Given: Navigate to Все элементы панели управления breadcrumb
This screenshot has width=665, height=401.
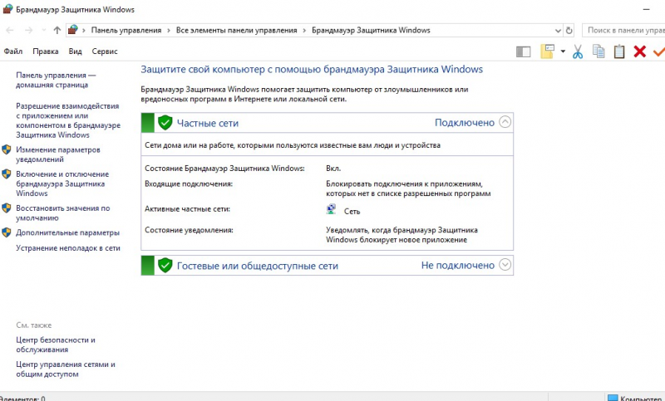Looking at the screenshot, I should 237,31.
